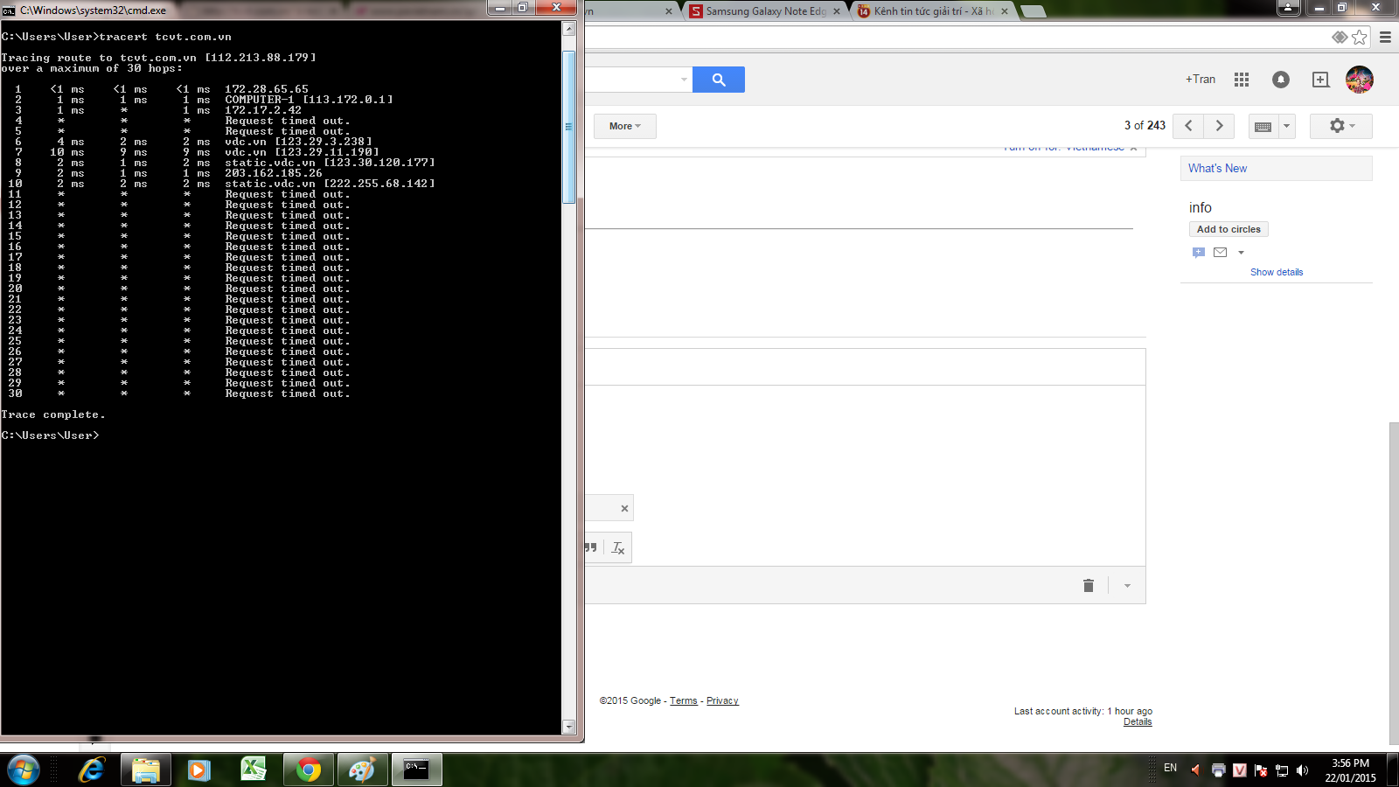Switch to Samsung Galaxy Note Edge tab
Image resolution: width=1399 pixels, height=787 pixels.
(x=765, y=11)
